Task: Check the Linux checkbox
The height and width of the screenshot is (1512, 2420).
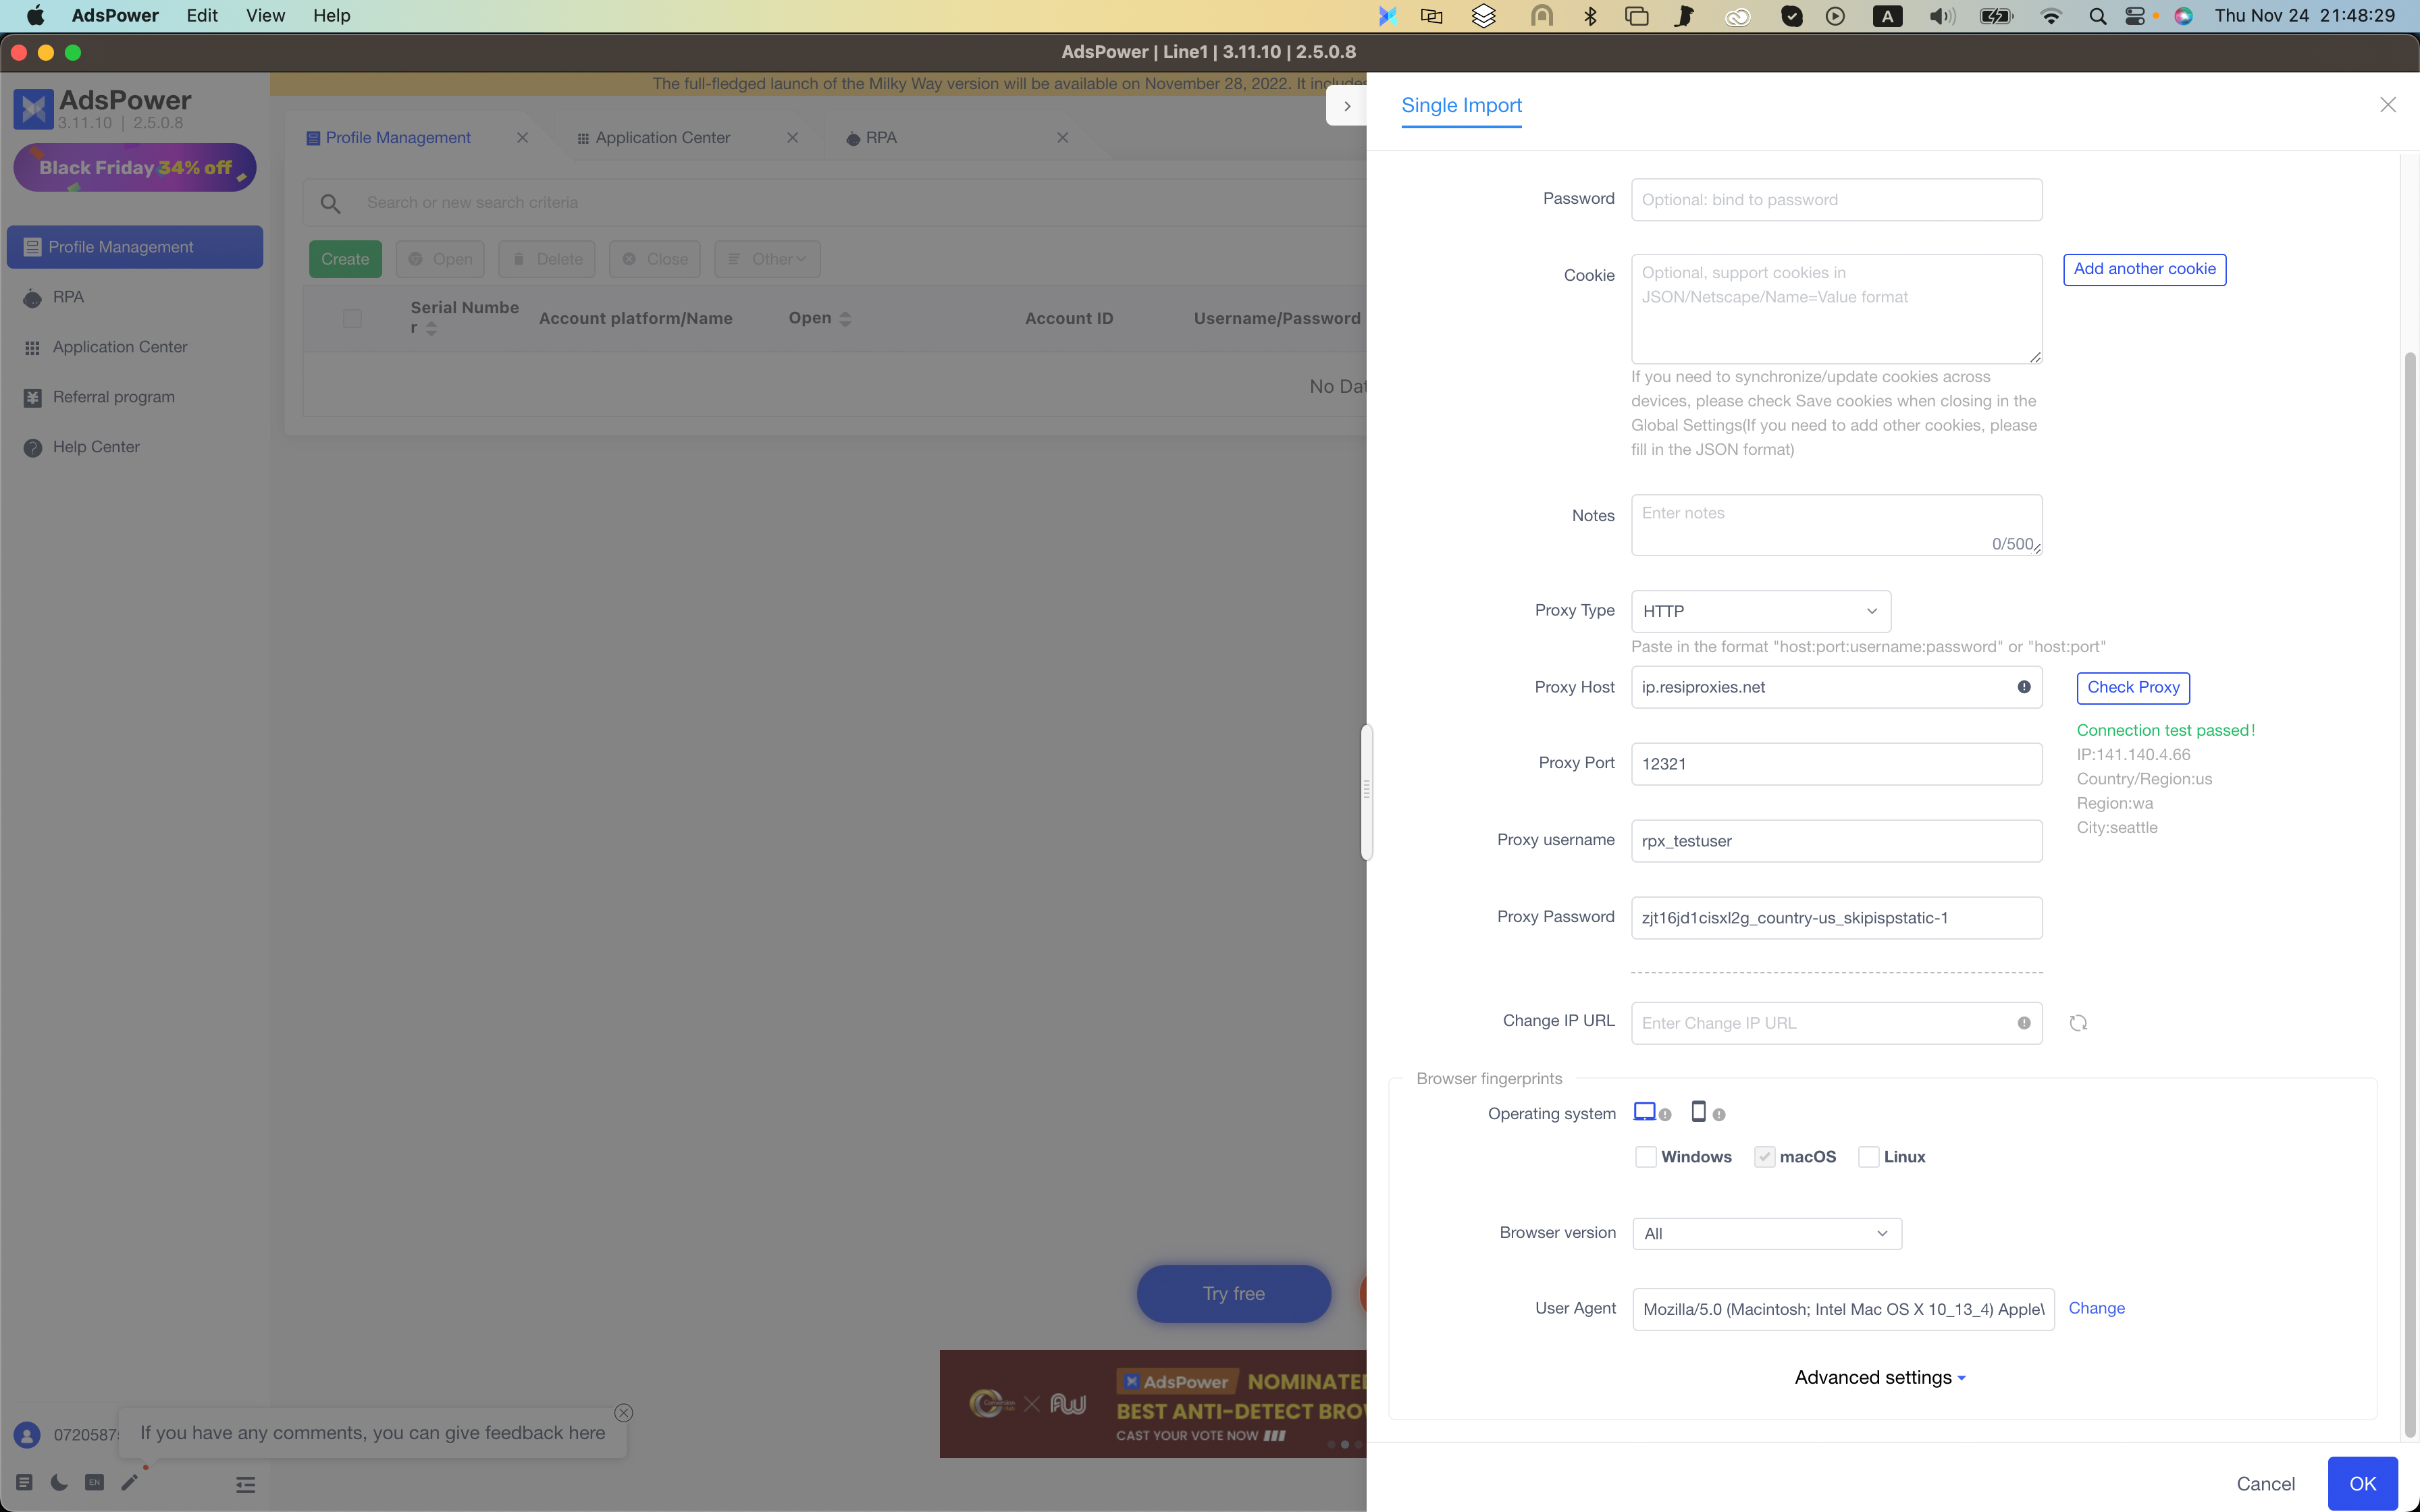Action: [x=1868, y=1157]
